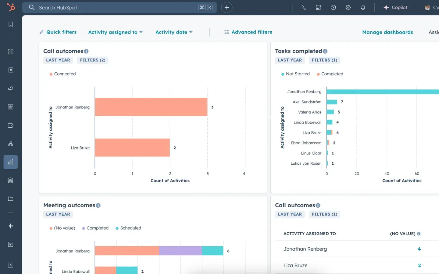Click Liza Bruze's value 2 in table
Screen dimensions: 439x274
pyautogui.click(x=419, y=265)
